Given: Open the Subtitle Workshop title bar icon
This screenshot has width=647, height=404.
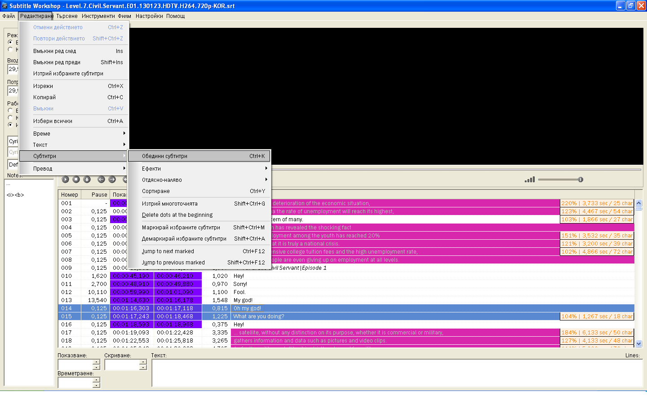Looking at the screenshot, I should pos(4,6).
